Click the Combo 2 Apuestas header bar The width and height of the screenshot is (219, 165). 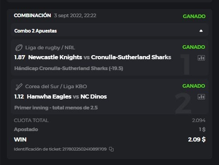109,31
